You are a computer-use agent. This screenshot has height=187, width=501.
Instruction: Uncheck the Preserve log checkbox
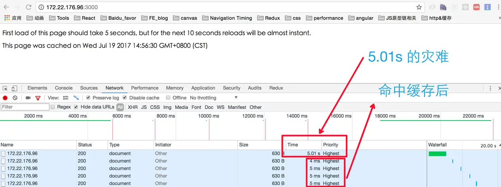tap(88, 98)
